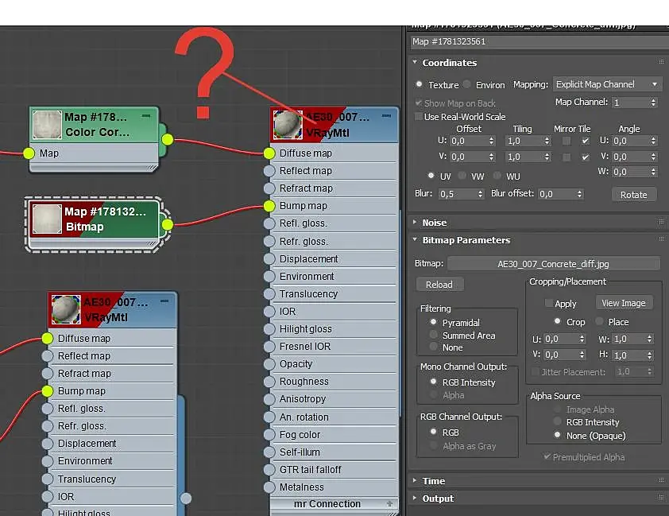669x516 pixels.
Task: Expand the Noise rollout
Action: click(x=415, y=223)
